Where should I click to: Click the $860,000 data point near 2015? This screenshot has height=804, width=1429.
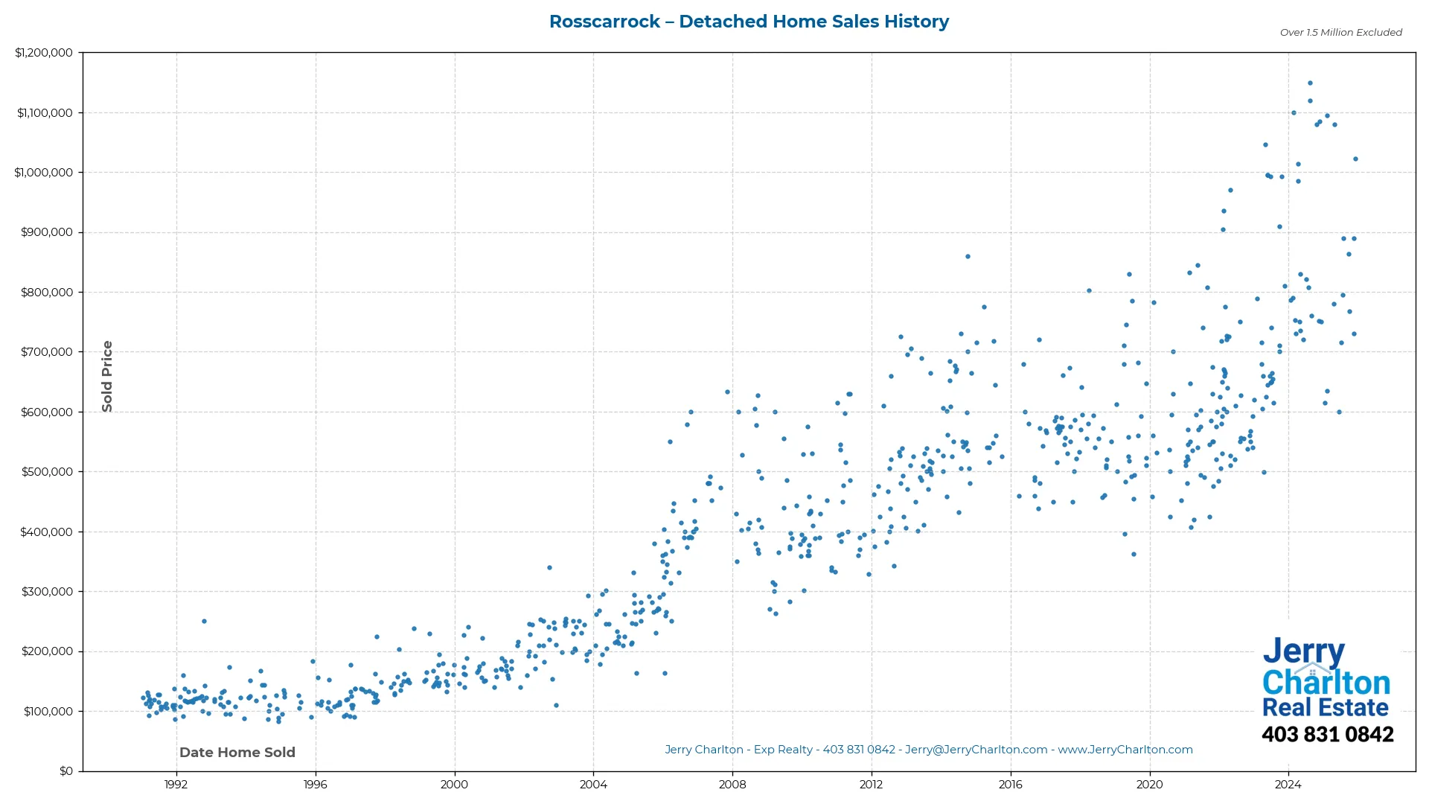point(968,255)
